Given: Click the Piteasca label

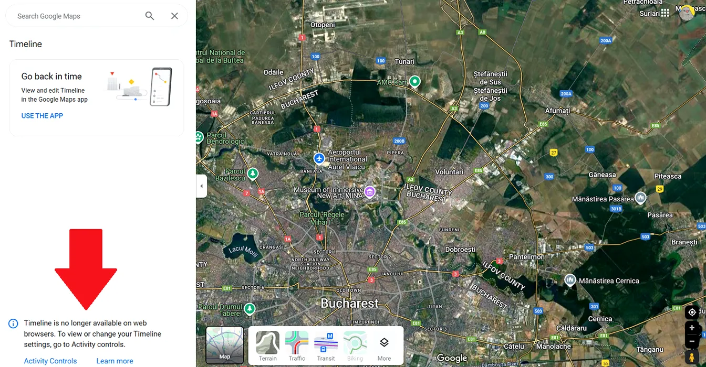Looking at the screenshot, I should 668,176.
